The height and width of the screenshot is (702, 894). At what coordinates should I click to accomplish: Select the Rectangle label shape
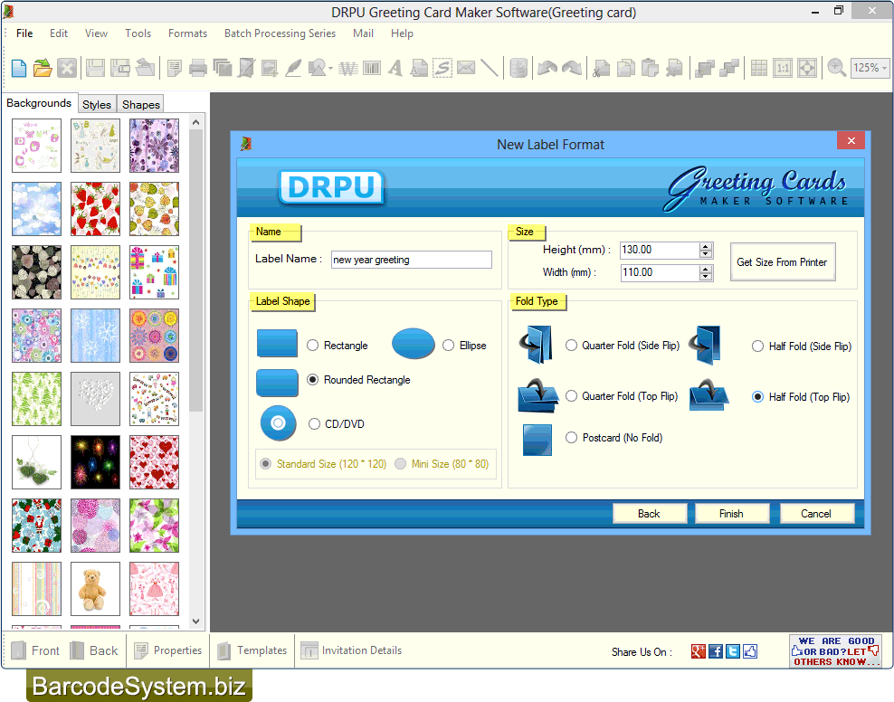312,346
